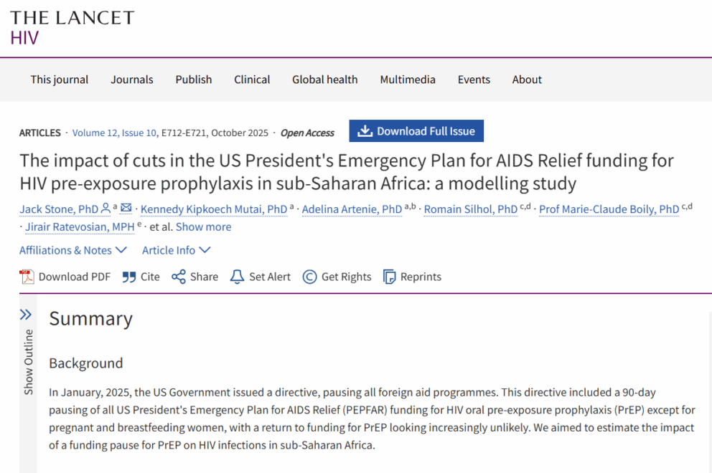Show more authors in the list
712x473 pixels.
click(204, 226)
